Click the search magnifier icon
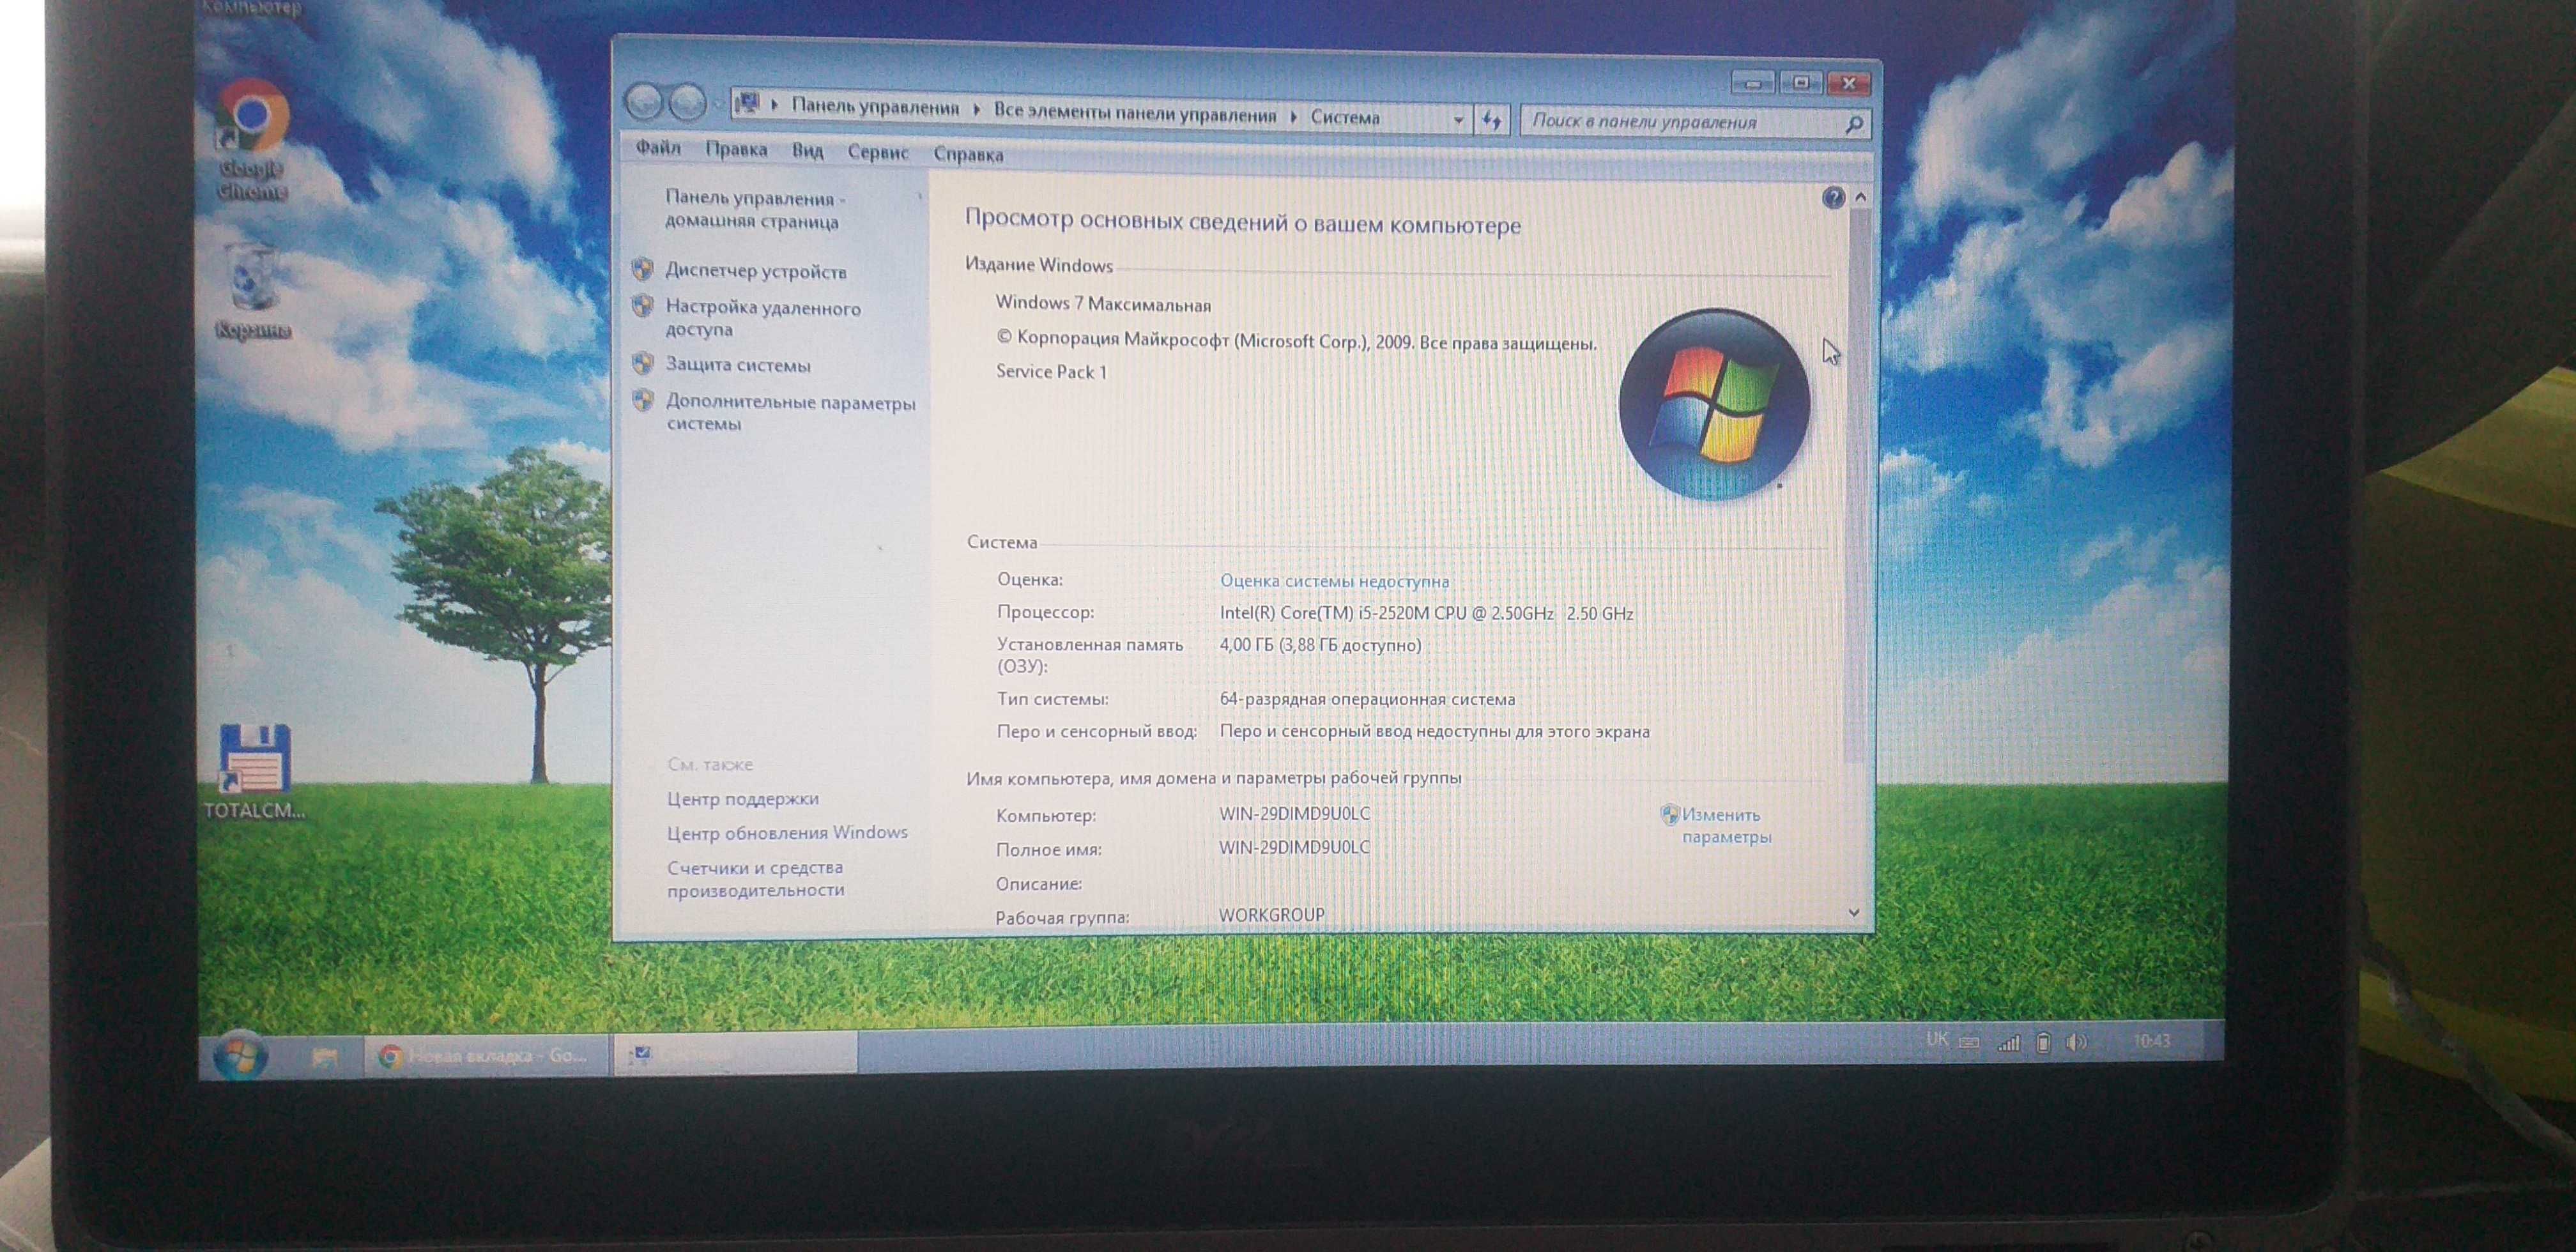This screenshot has height=1252, width=2576. pos(1853,124)
